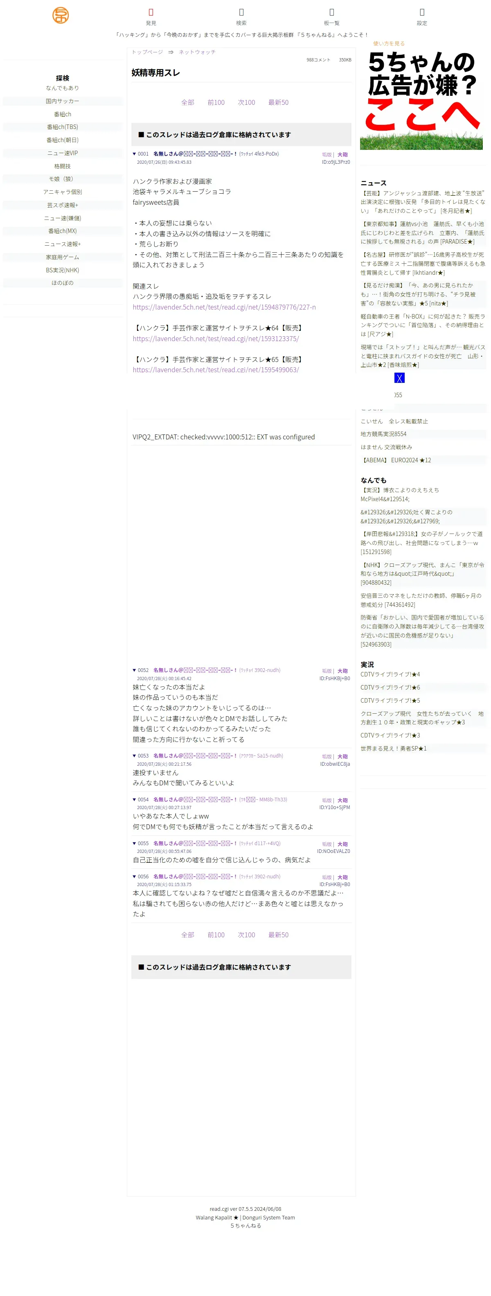491x1296 pixels.
Task: Open 格闘技 board in sidebar
Action: pyautogui.click(x=62, y=167)
